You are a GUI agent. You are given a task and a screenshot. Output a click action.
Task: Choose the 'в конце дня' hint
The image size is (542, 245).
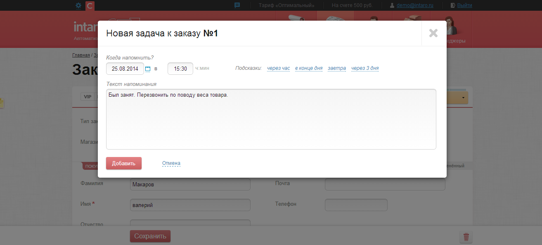[x=308, y=68]
